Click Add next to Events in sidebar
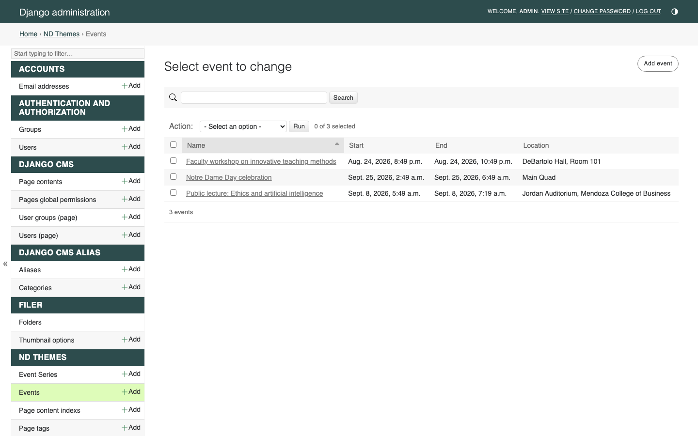Image resolution: width=698 pixels, height=436 pixels. [131, 392]
